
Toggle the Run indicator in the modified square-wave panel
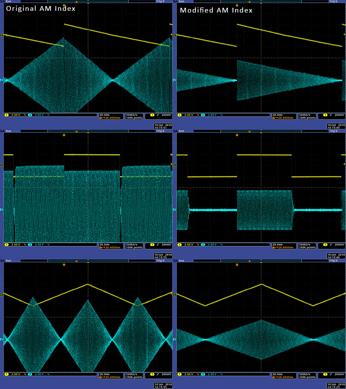coord(183,132)
